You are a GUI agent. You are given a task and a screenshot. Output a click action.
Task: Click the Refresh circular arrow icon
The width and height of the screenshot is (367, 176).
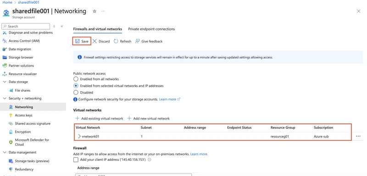[x=116, y=41]
